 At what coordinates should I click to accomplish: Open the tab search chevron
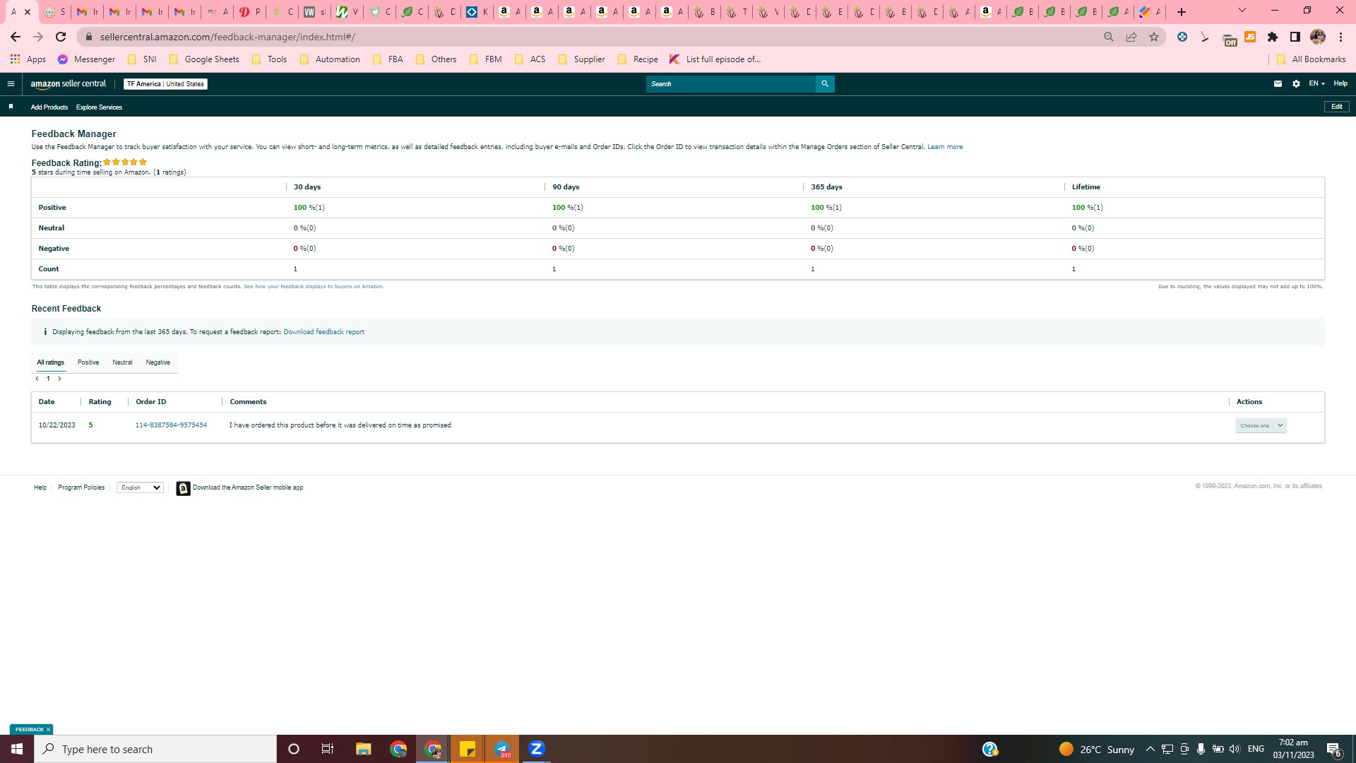[1242, 11]
